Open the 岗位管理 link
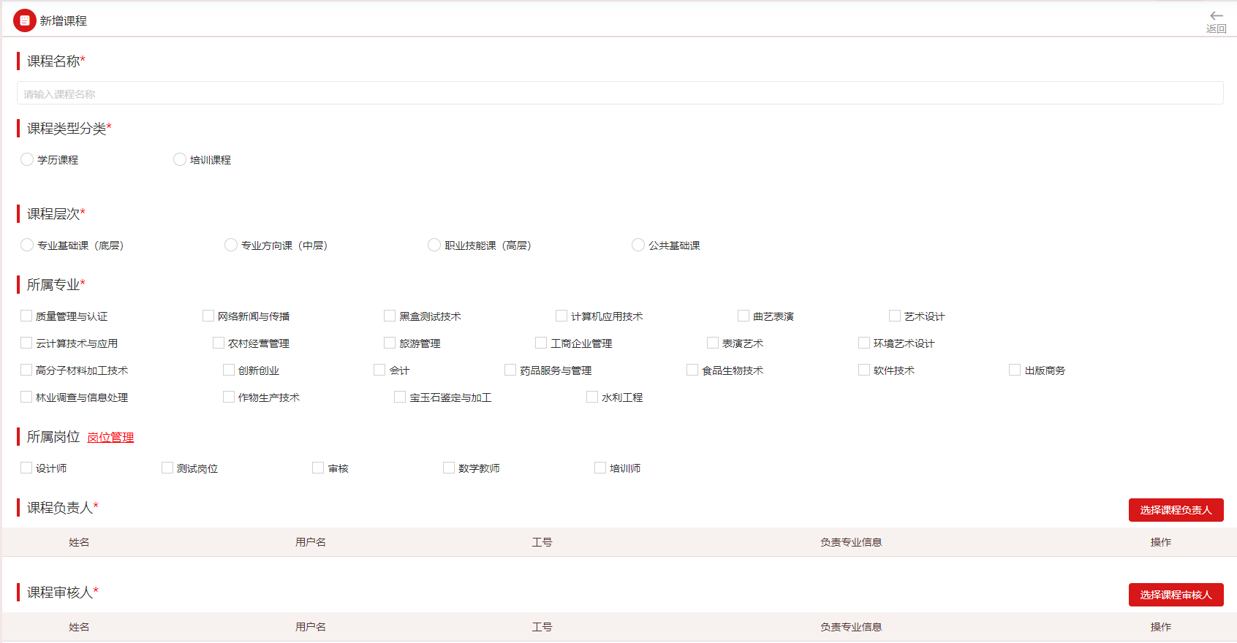1237x643 pixels. pyautogui.click(x=110, y=437)
